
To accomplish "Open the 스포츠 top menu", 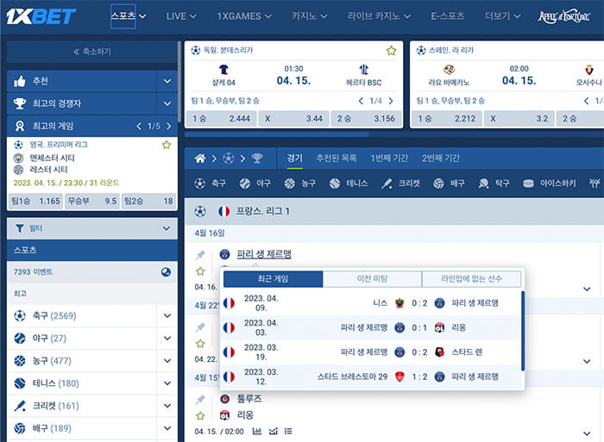I will point(129,16).
